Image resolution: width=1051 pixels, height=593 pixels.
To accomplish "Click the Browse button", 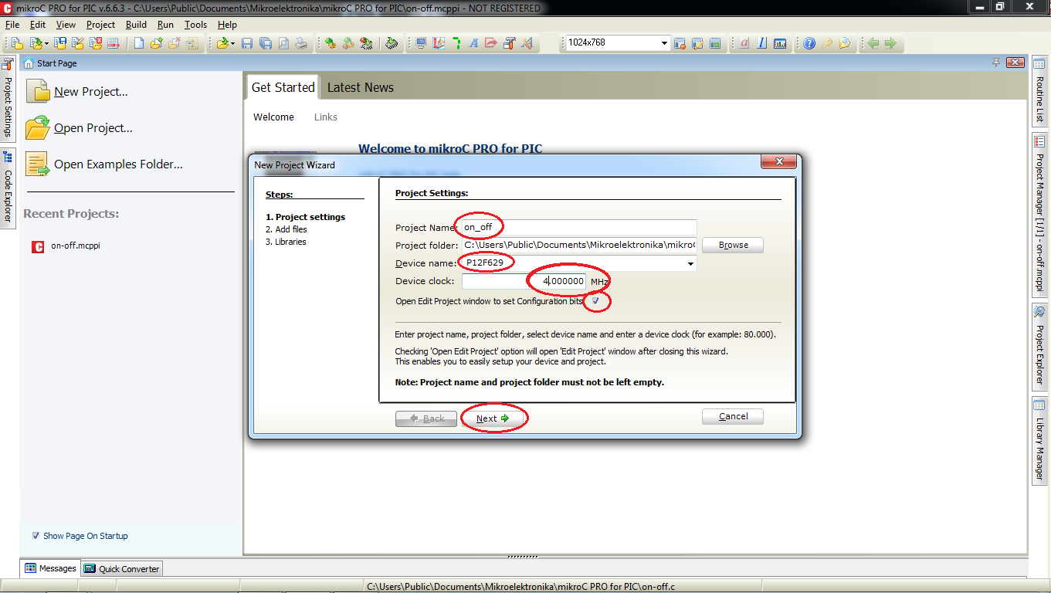I will pyautogui.click(x=733, y=245).
